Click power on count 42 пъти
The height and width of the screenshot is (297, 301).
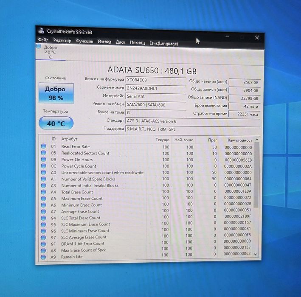tap(245, 106)
